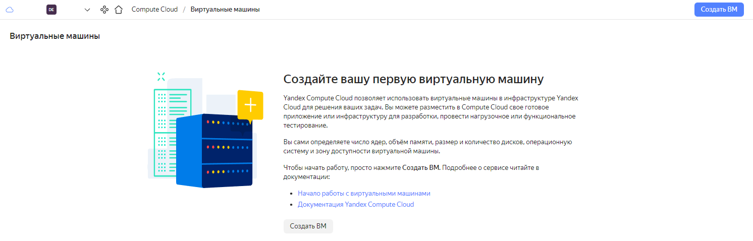Click the green sparkle above the rack
The width and height of the screenshot is (753, 241).
[x=161, y=76]
